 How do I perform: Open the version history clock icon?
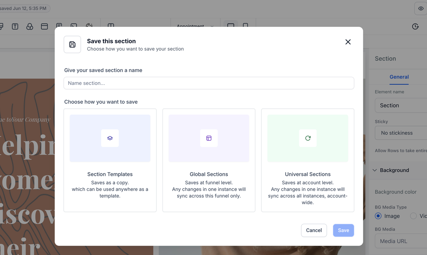tap(415, 27)
